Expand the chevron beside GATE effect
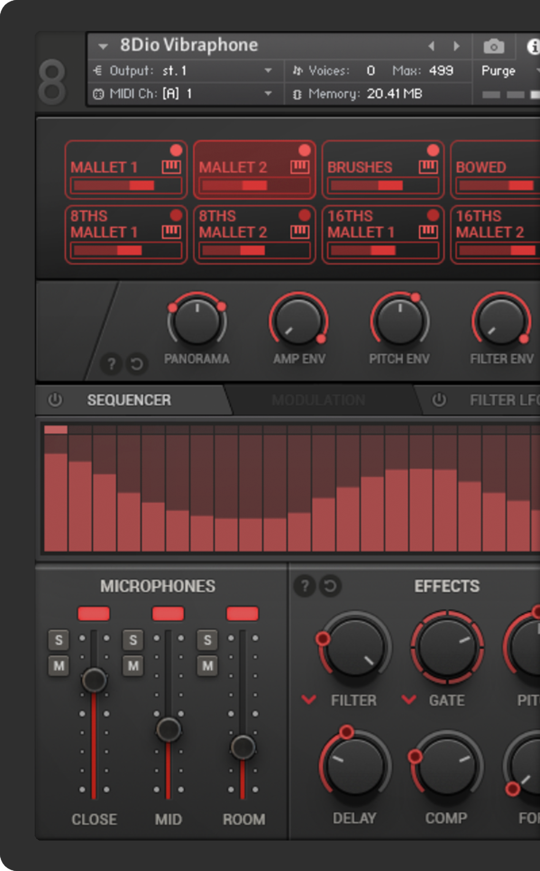 409,700
